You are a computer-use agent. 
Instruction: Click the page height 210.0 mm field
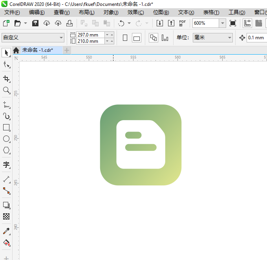pyautogui.click(x=90, y=41)
